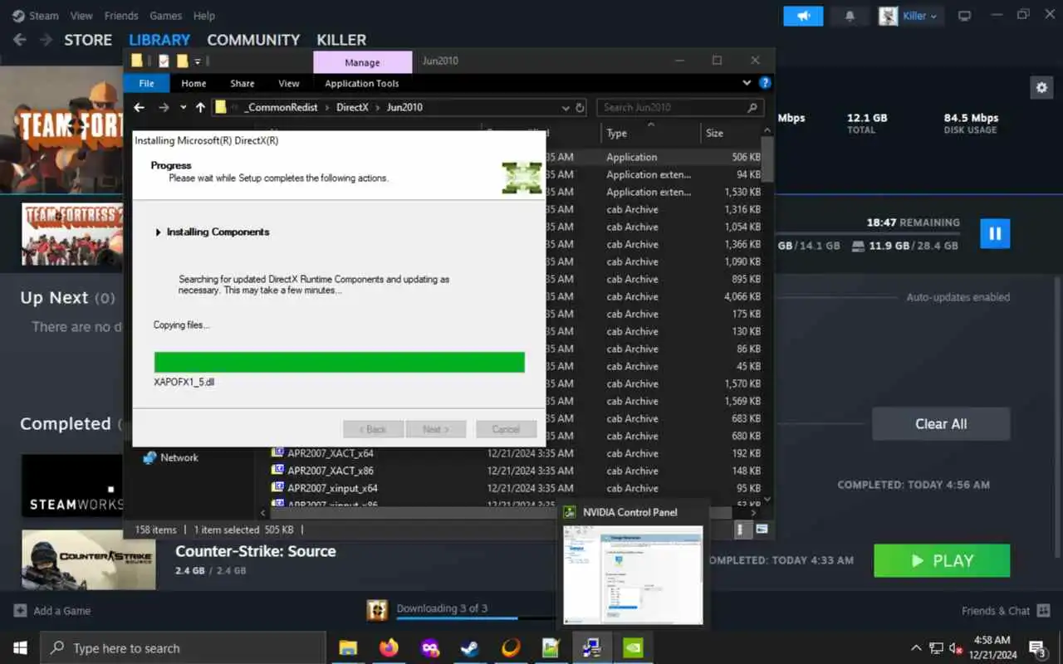Open the Windows Start menu

tap(20, 648)
